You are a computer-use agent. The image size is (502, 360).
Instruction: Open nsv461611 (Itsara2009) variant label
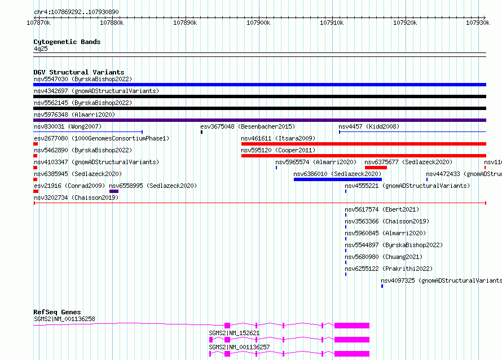tap(278, 138)
